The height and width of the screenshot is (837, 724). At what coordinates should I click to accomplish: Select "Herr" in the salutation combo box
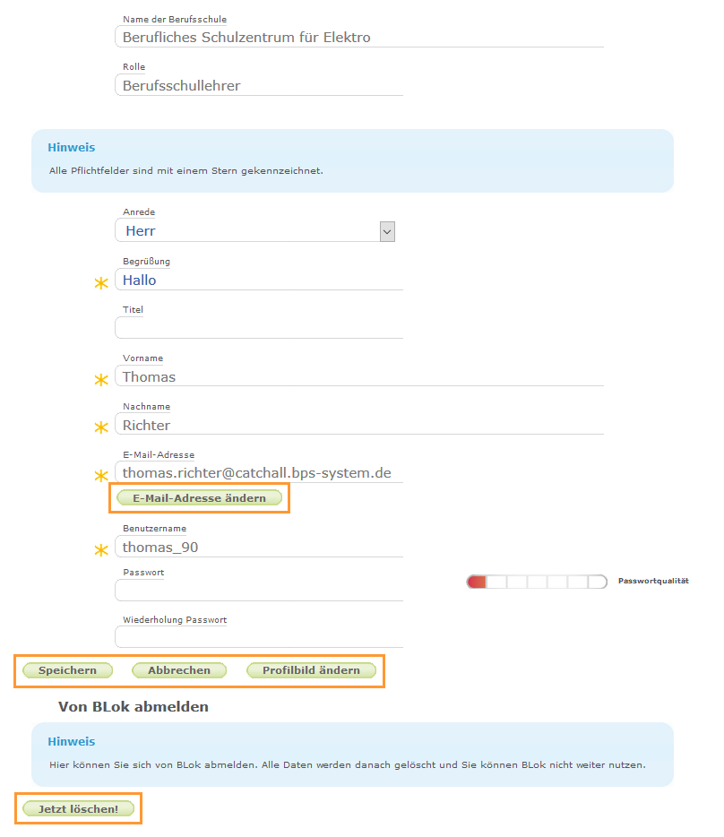(251, 231)
